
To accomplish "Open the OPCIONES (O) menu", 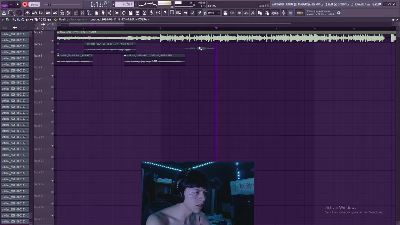I will [345, 4].
